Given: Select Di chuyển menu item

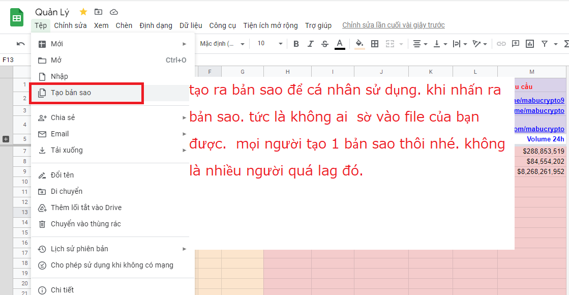Looking at the screenshot, I should coord(113,191).
